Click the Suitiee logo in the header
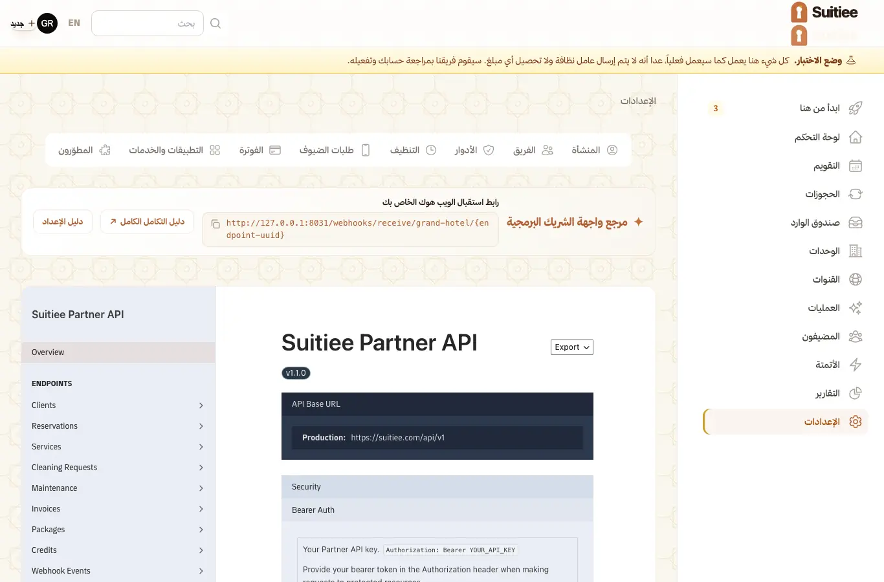884x582 pixels. click(824, 13)
